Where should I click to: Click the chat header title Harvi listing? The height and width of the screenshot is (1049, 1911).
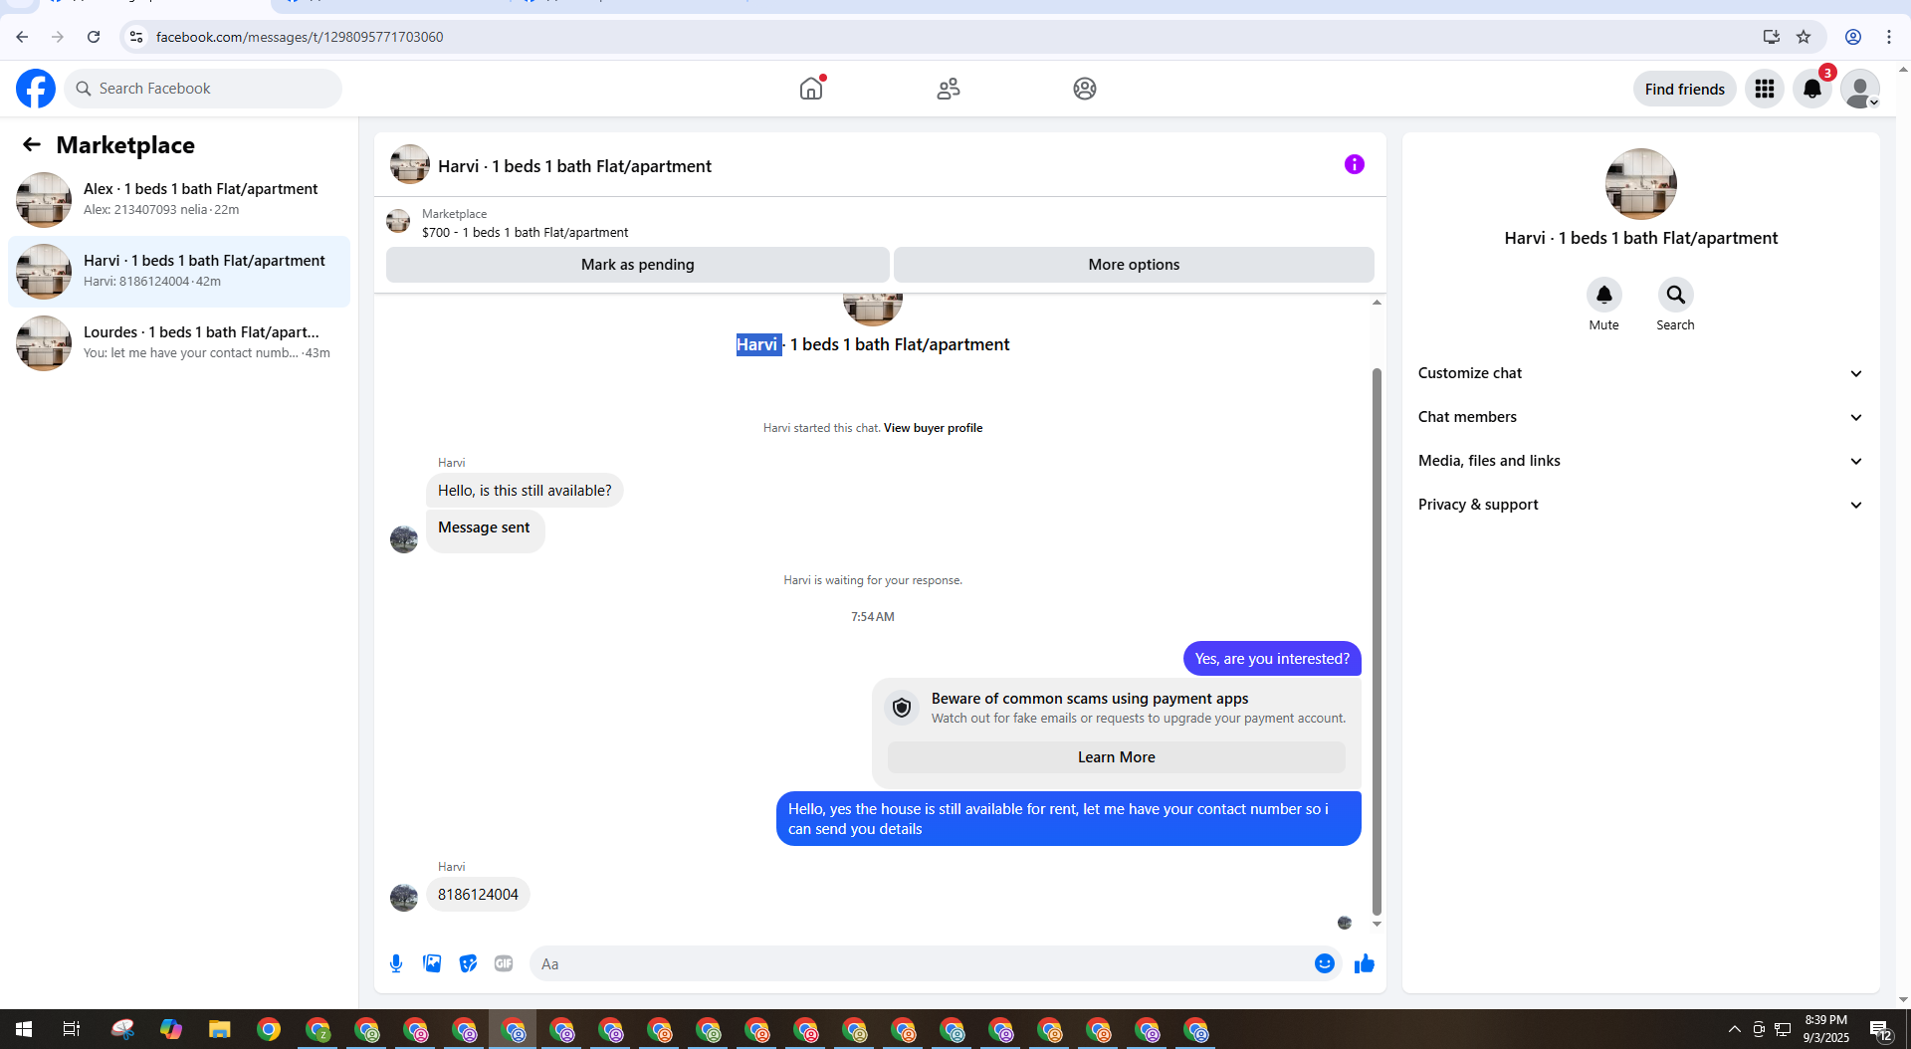[574, 166]
